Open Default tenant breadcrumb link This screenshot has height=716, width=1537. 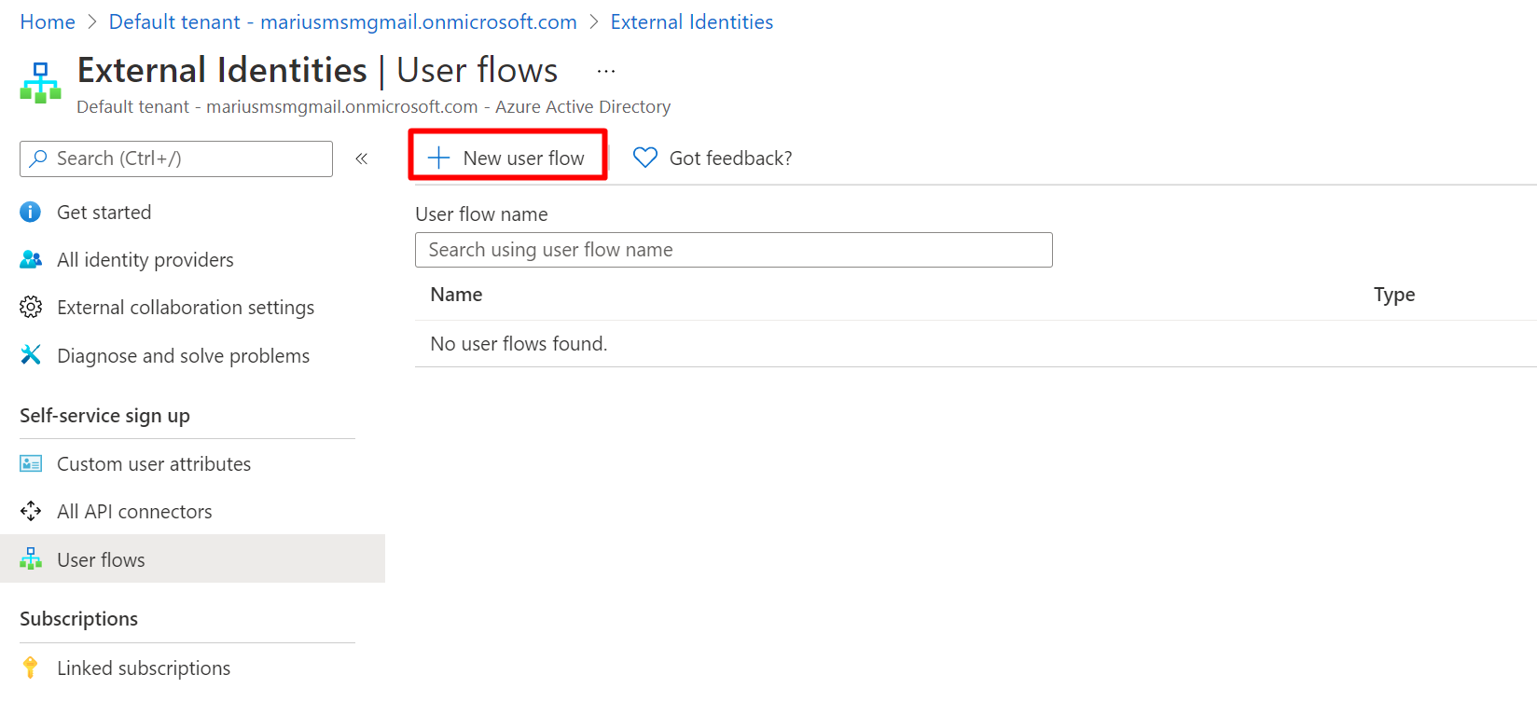[342, 21]
